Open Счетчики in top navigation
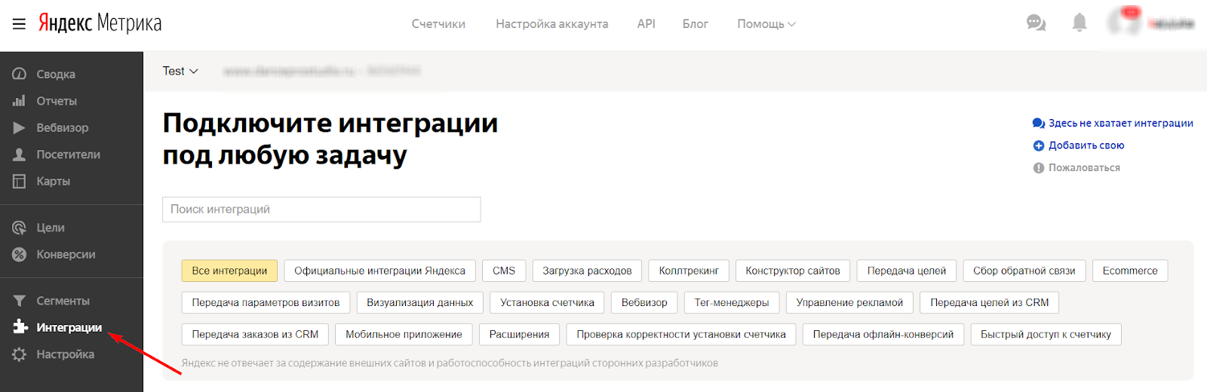 tap(438, 24)
